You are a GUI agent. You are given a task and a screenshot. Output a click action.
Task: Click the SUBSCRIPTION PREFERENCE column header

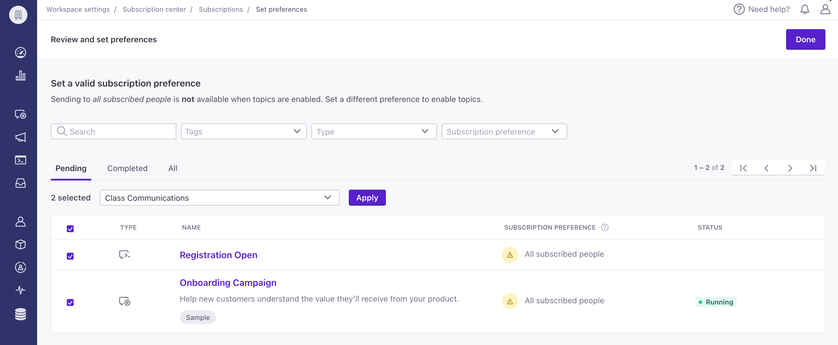[550, 228]
